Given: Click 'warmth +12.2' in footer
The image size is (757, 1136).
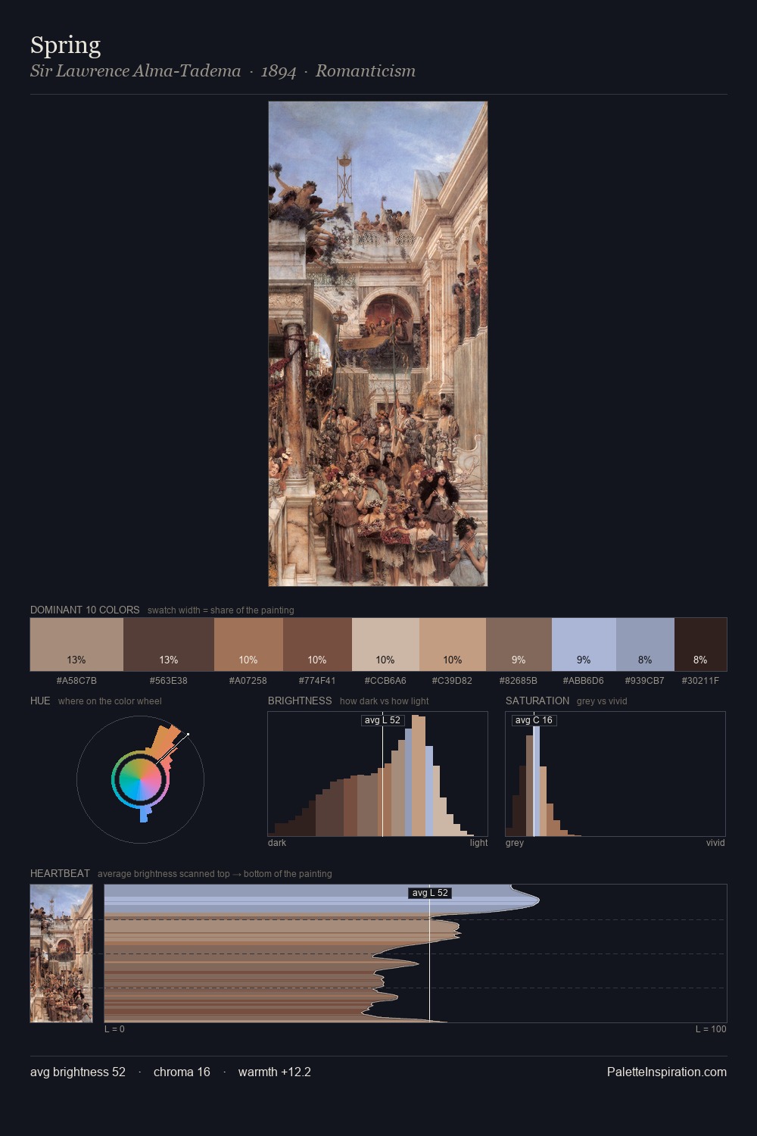Looking at the screenshot, I should pyautogui.click(x=275, y=1072).
